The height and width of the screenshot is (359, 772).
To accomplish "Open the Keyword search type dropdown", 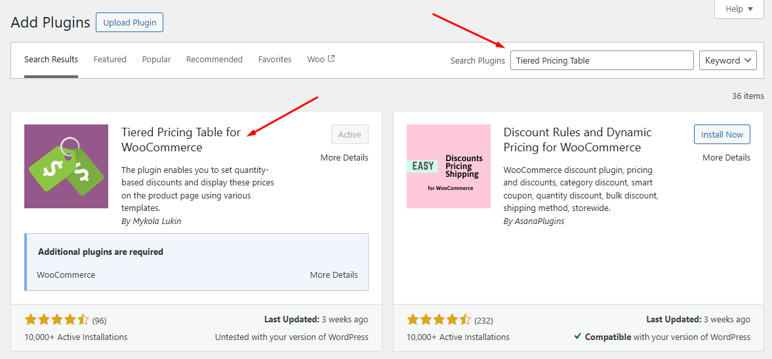I will tap(727, 60).
